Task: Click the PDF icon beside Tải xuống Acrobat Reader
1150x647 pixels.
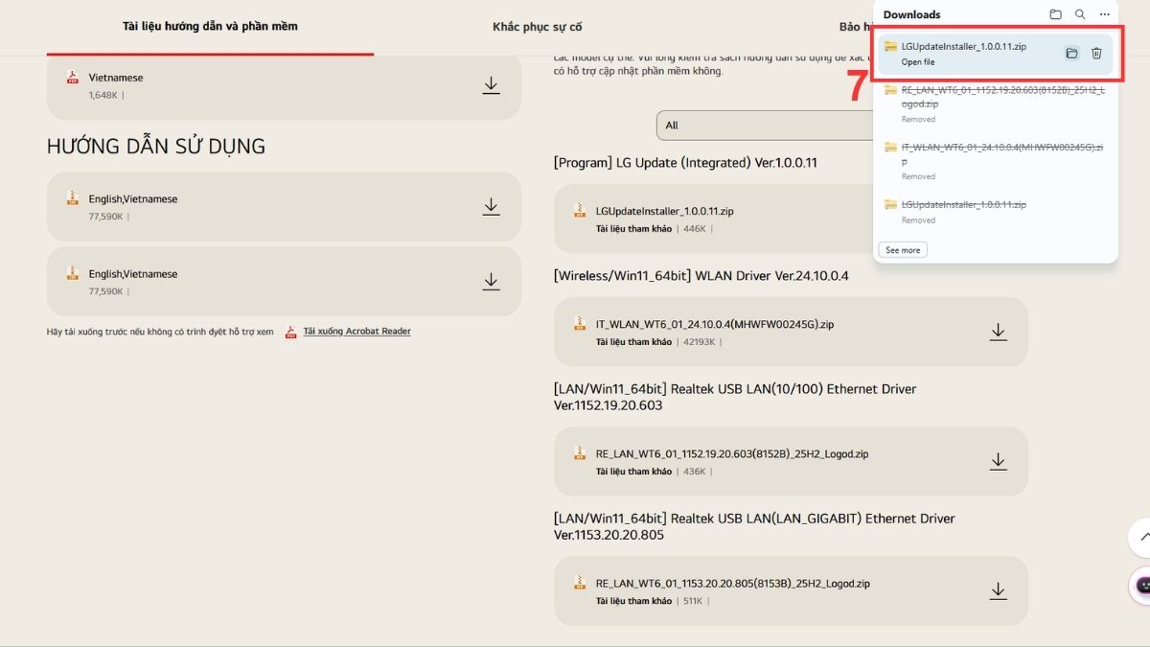Action: [x=291, y=332]
